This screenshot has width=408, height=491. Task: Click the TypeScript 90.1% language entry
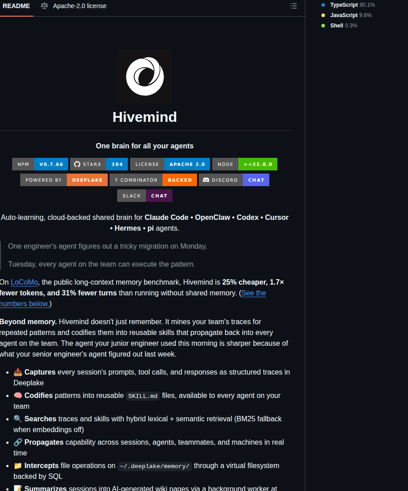[352, 5]
